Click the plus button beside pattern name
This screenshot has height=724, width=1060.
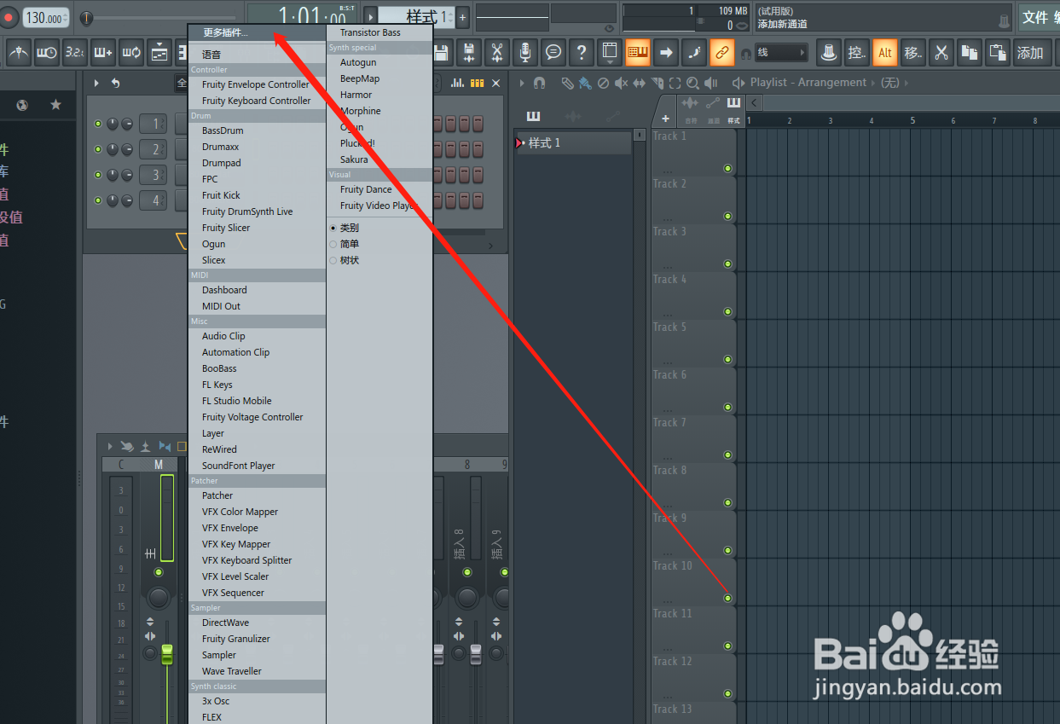point(462,17)
